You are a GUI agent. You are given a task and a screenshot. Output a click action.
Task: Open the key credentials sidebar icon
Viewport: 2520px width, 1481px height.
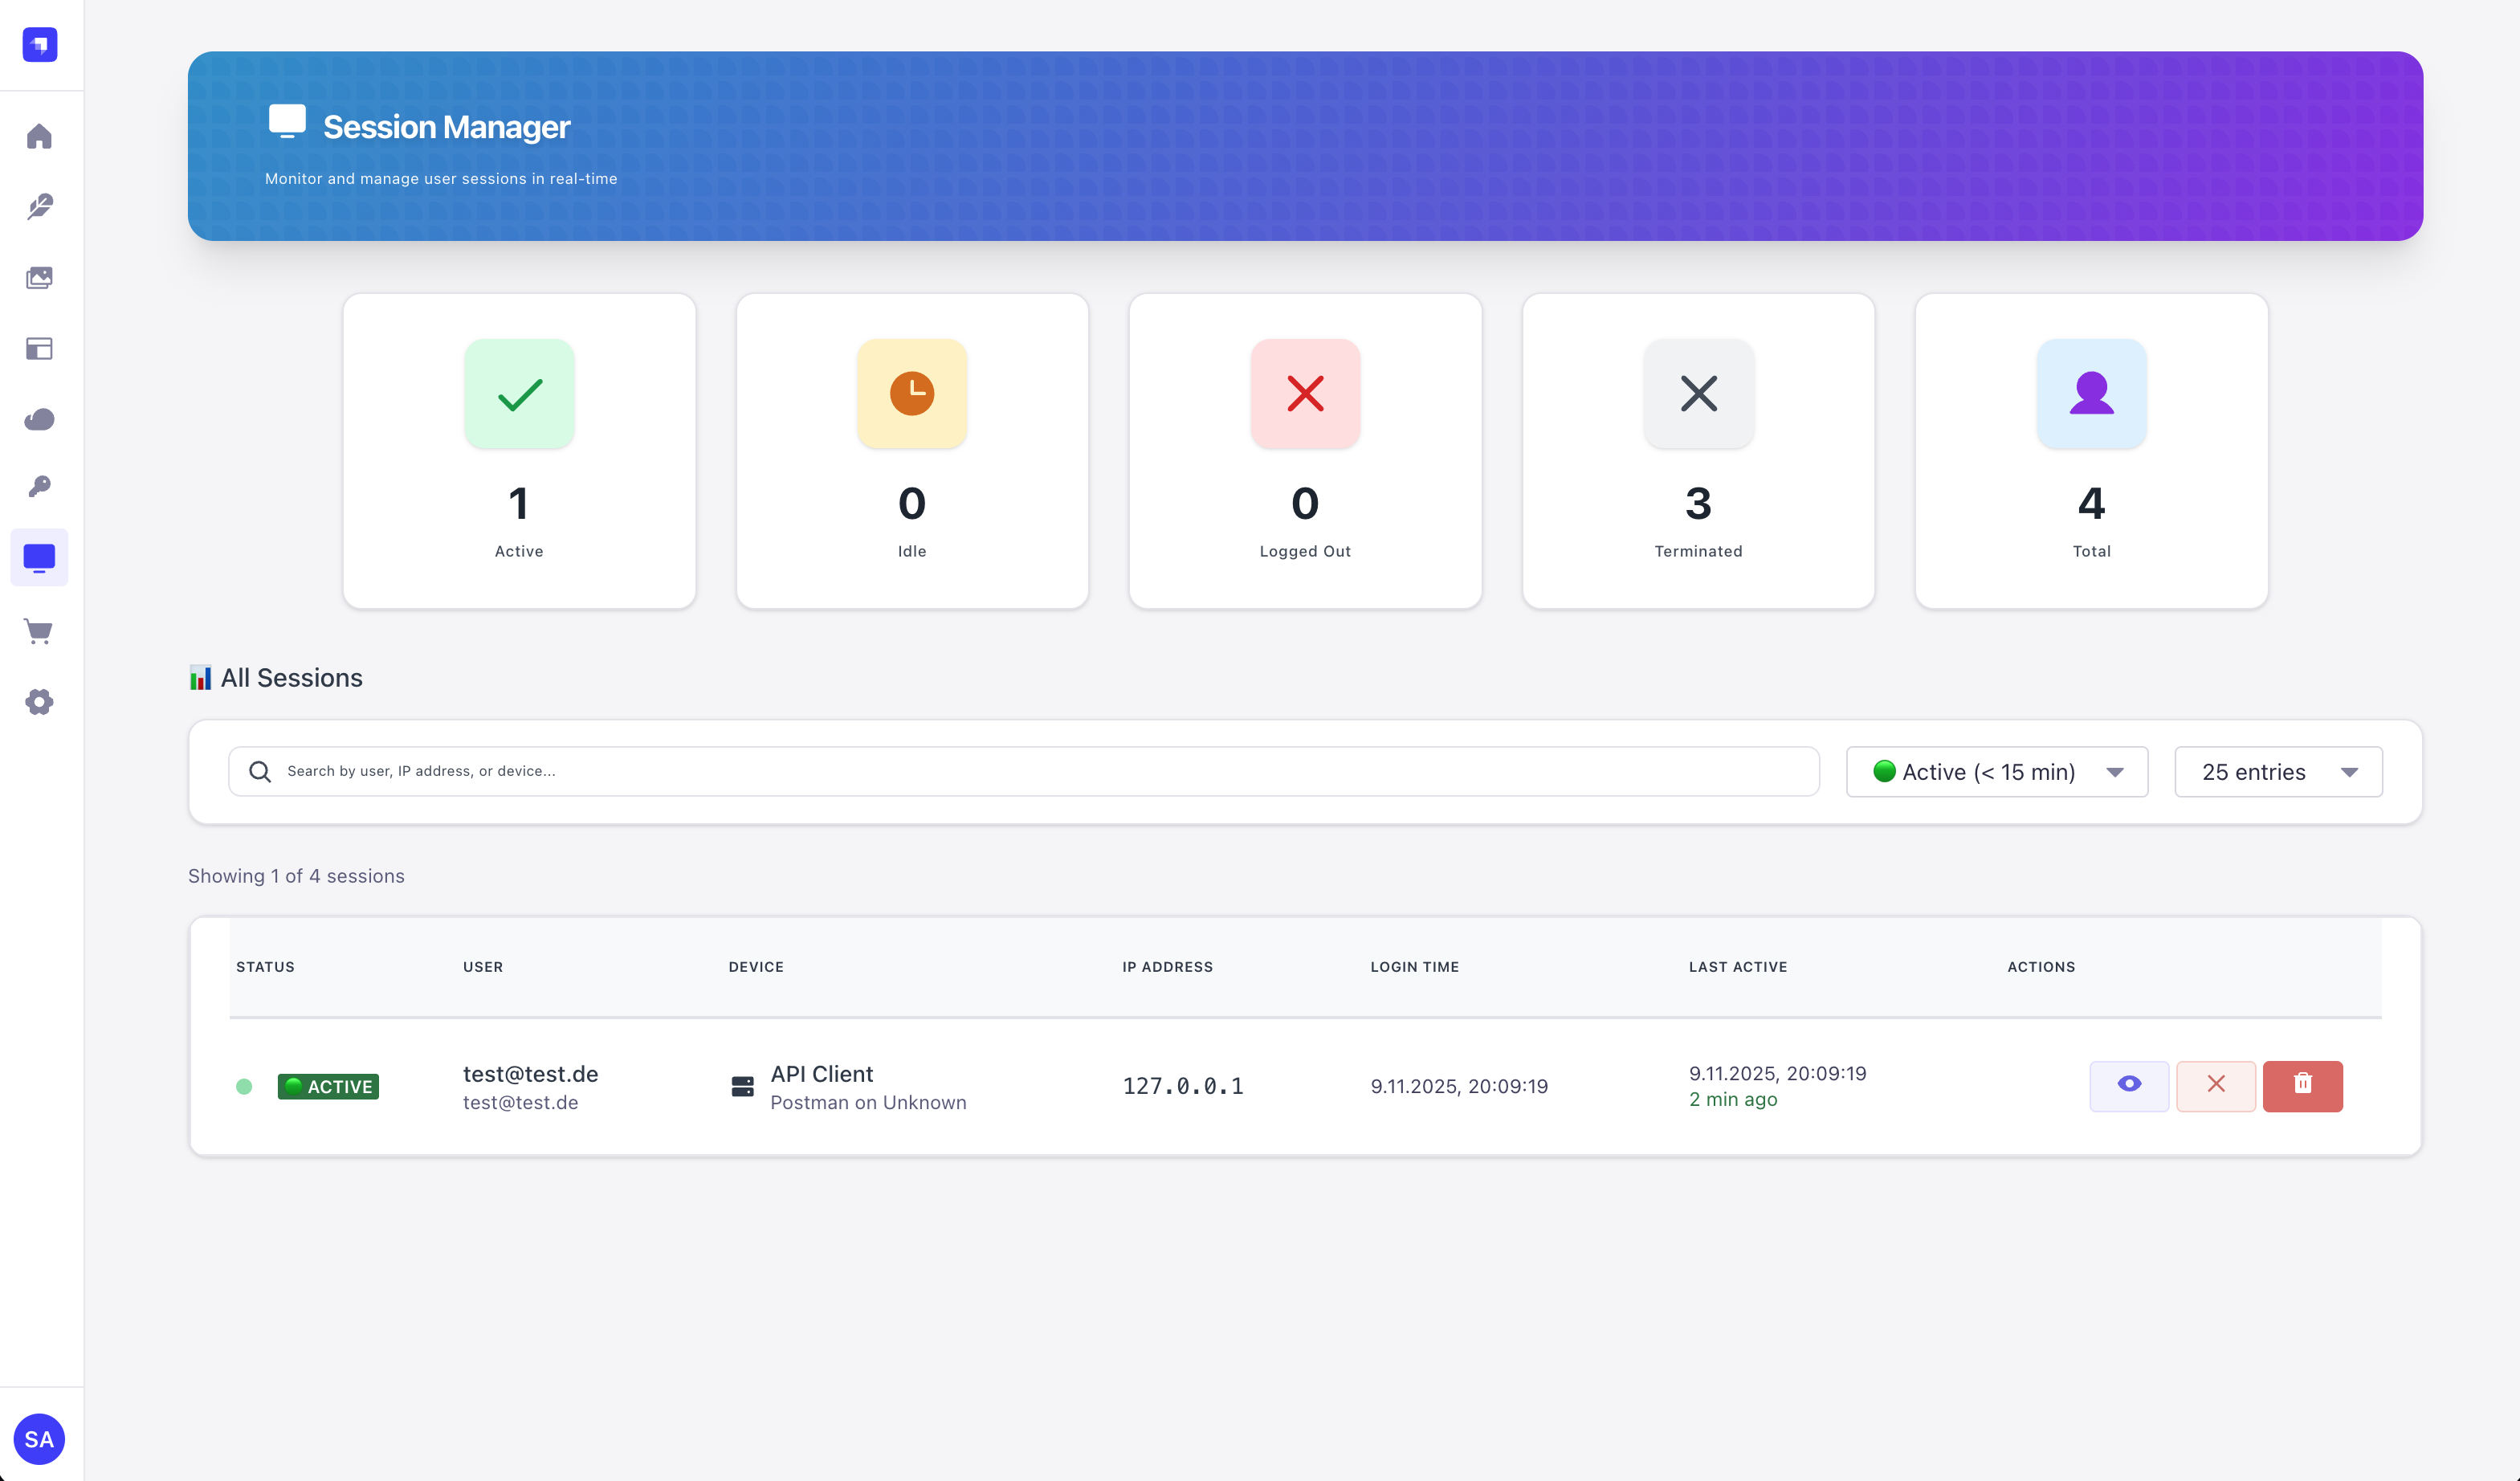click(x=39, y=487)
